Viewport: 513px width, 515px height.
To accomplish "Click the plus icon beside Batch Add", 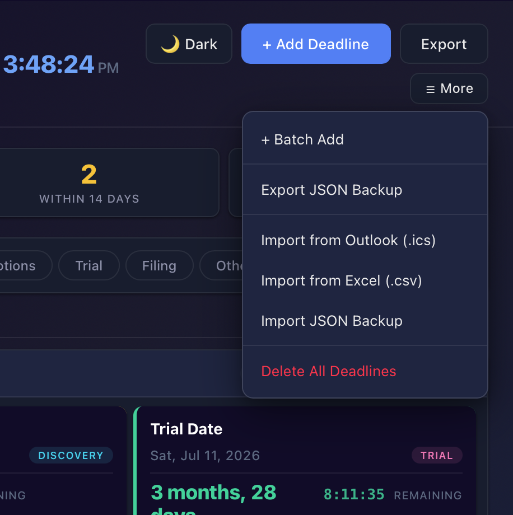I will (x=266, y=139).
